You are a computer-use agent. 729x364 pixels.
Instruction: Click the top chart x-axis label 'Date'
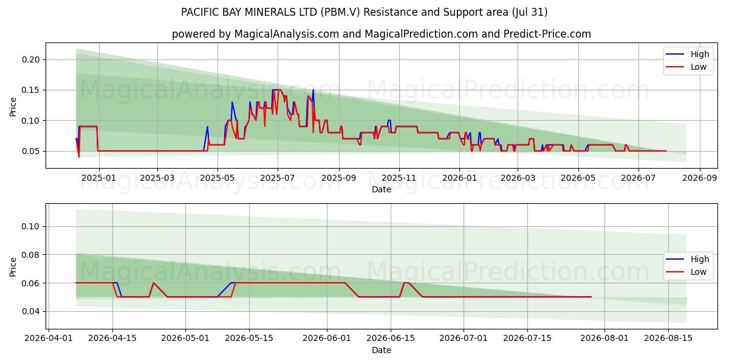382,189
